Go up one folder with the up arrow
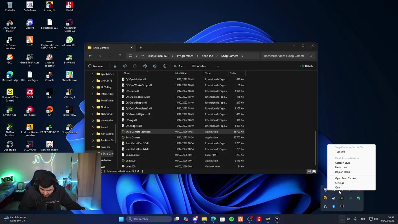398x224 pixels. coord(110,56)
